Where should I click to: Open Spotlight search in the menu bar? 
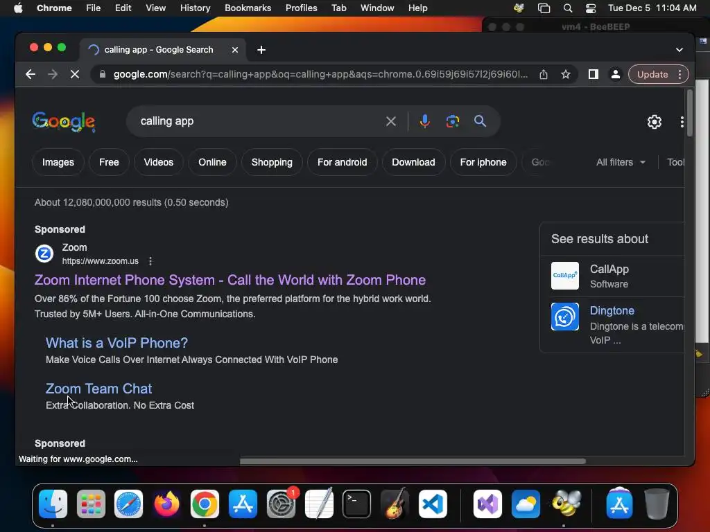coord(567,8)
